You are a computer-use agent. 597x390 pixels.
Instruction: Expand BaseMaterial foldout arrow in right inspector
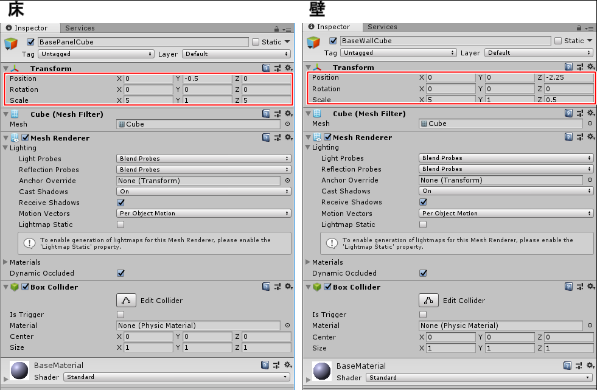[x=308, y=379]
